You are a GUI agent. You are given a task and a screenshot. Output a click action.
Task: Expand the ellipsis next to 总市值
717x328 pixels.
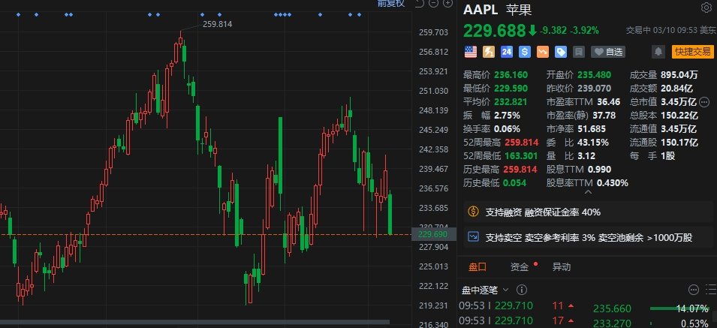pos(704,101)
